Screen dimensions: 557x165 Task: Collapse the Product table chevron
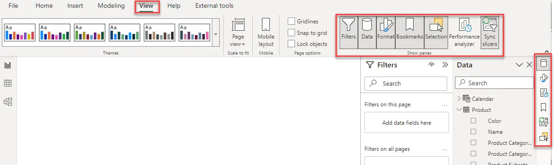(459, 110)
